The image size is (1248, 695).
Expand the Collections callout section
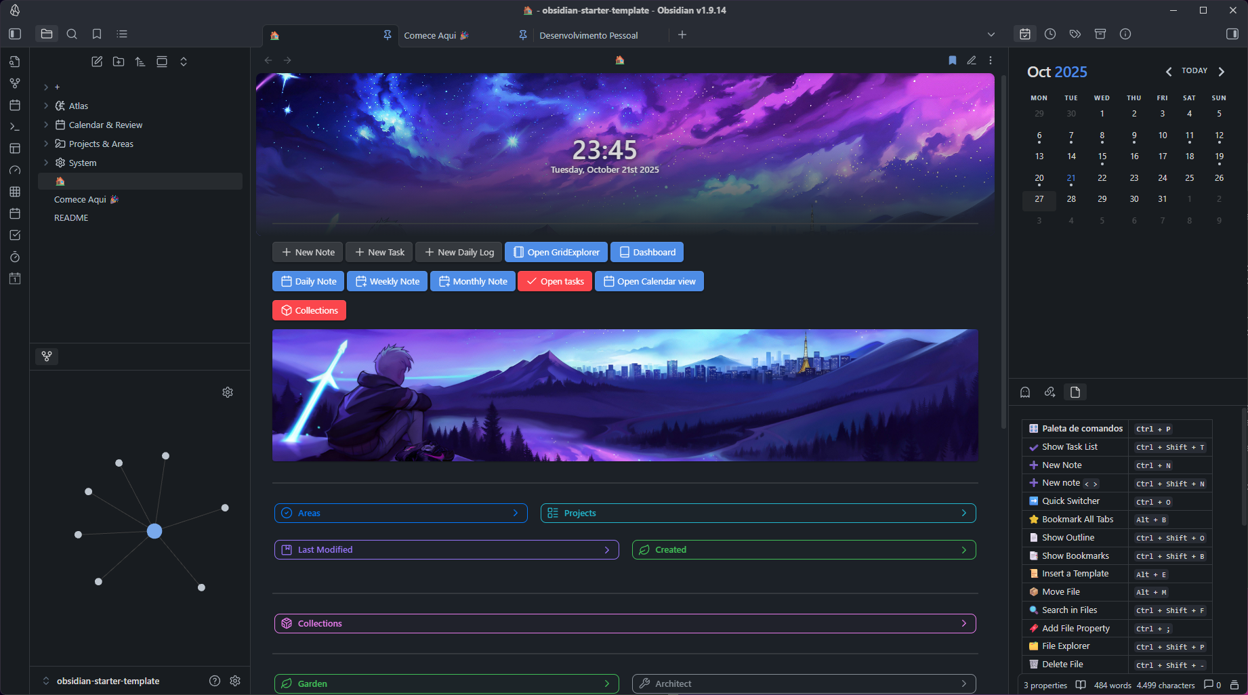[x=625, y=623]
